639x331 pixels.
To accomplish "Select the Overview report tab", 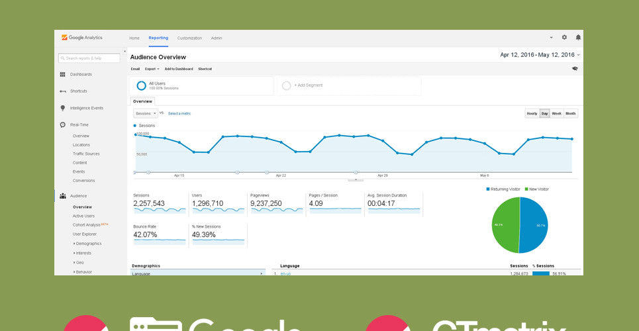I will pyautogui.click(x=142, y=101).
